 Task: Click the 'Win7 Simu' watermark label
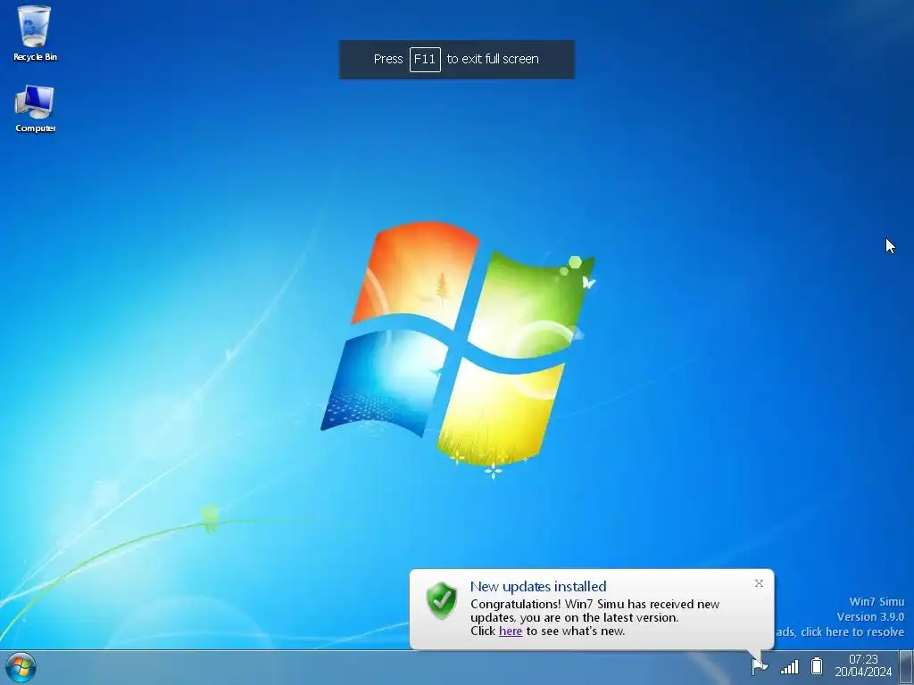(877, 602)
